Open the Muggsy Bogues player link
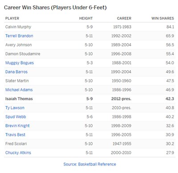This screenshot has height=173, width=178. [20, 63]
